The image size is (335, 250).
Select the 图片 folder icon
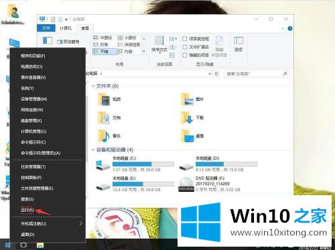point(187,100)
